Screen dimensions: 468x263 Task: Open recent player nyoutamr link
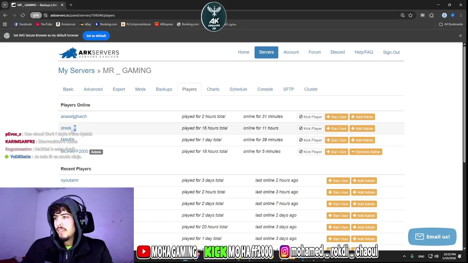(69, 180)
